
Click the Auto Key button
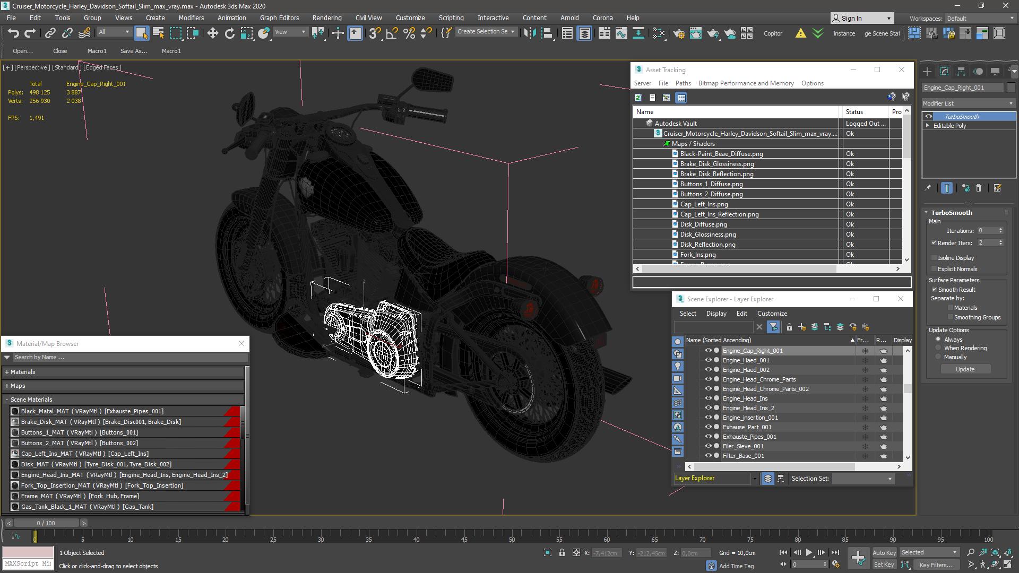tap(884, 552)
